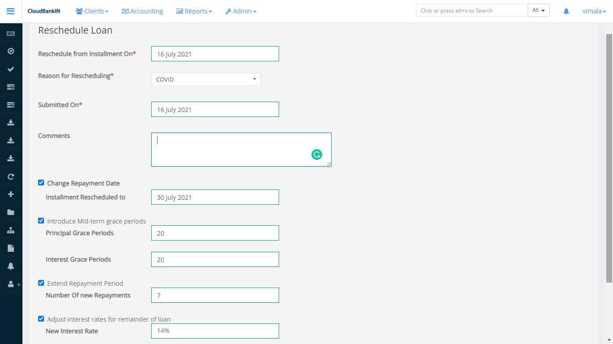613x344 pixels.
Task: Open the folder icon in sidebar
Action: (11, 212)
